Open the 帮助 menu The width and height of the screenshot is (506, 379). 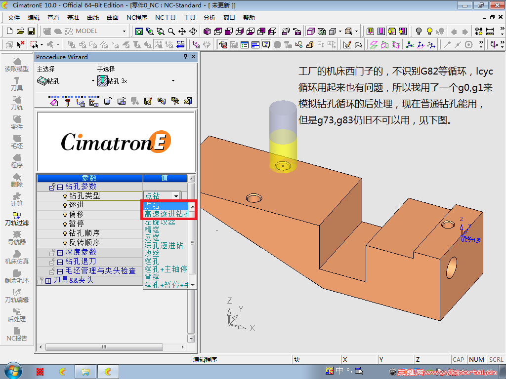tap(249, 18)
